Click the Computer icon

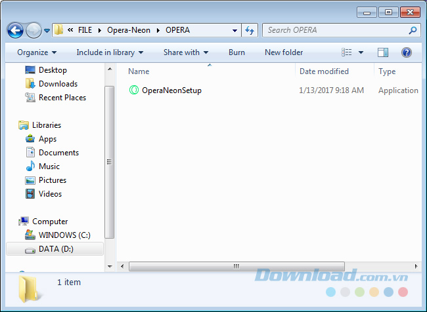click(24, 222)
